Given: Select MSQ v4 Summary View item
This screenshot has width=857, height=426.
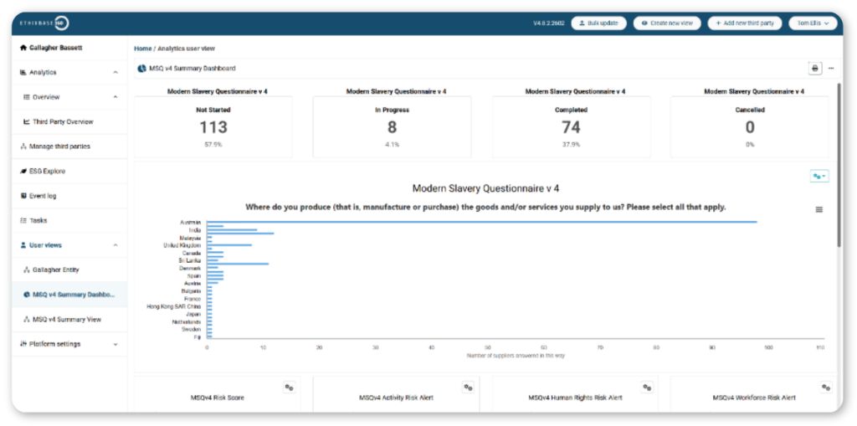Looking at the screenshot, I should pos(67,320).
